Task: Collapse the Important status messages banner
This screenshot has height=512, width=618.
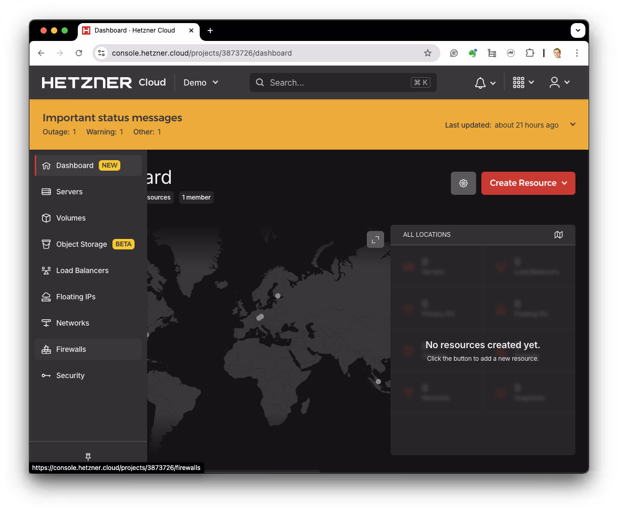Action: pyautogui.click(x=572, y=124)
